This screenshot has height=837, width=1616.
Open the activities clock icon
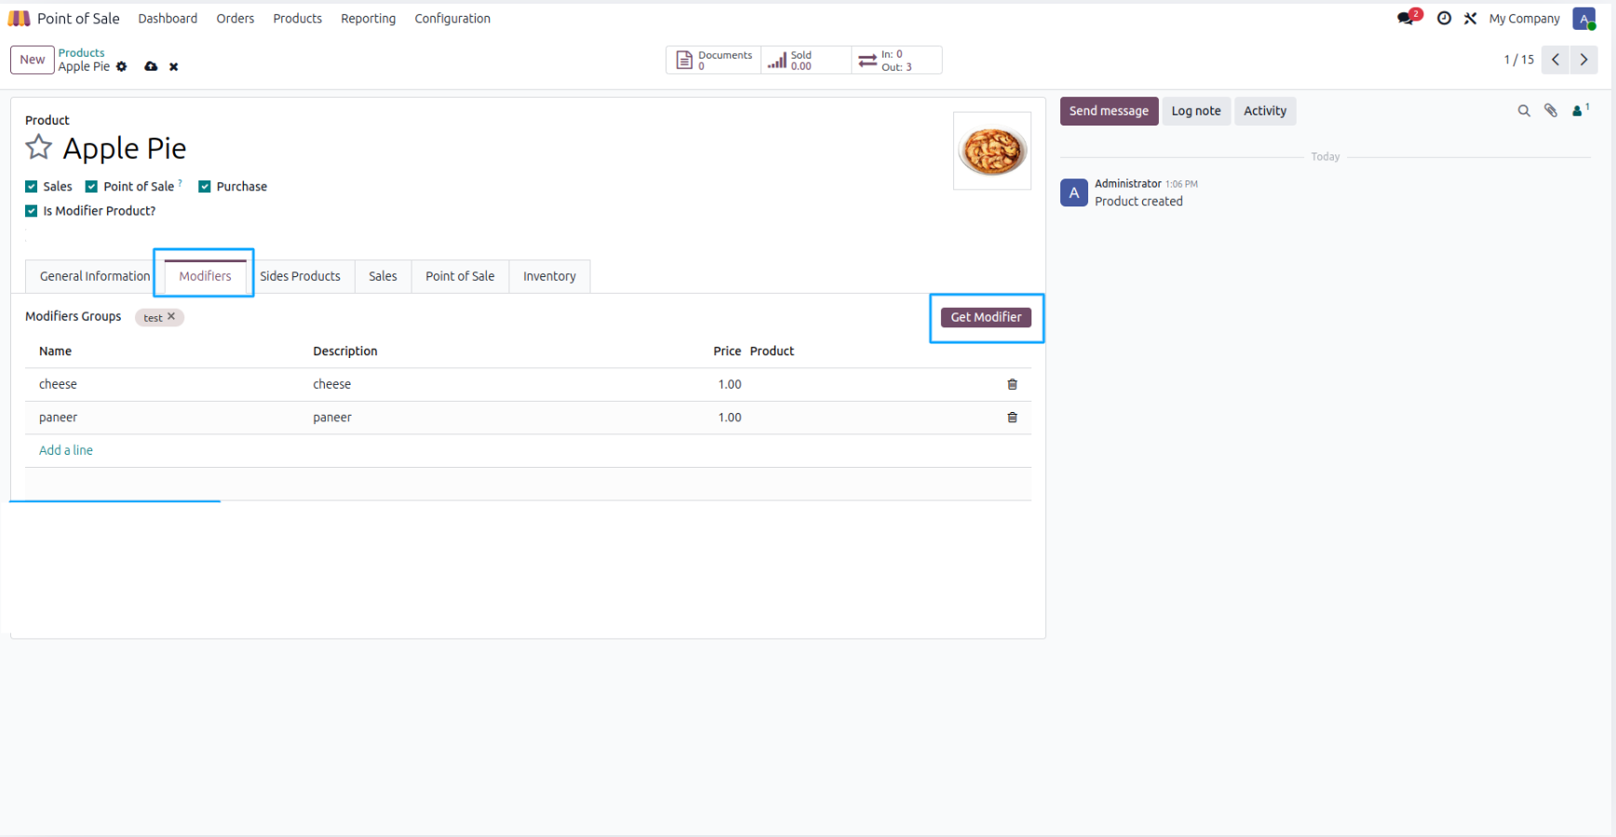(x=1444, y=19)
